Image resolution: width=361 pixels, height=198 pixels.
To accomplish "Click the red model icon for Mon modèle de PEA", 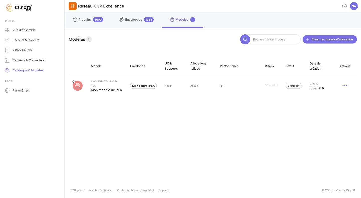I will click(x=78, y=86).
